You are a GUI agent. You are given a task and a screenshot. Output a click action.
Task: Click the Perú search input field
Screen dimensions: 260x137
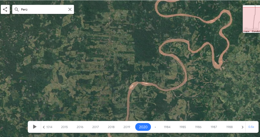[43, 9]
